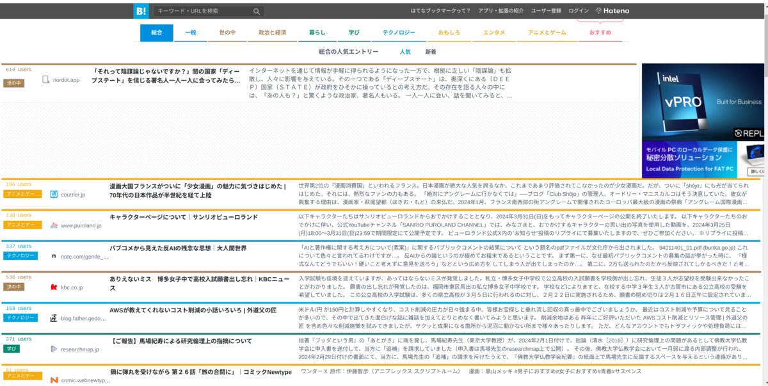Click the 337 users bookmark count
This screenshot has height=386, width=768.
tap(19, 246)
